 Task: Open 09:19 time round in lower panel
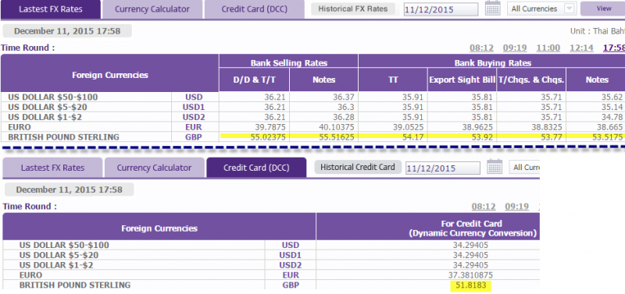[x=517, y=207]
